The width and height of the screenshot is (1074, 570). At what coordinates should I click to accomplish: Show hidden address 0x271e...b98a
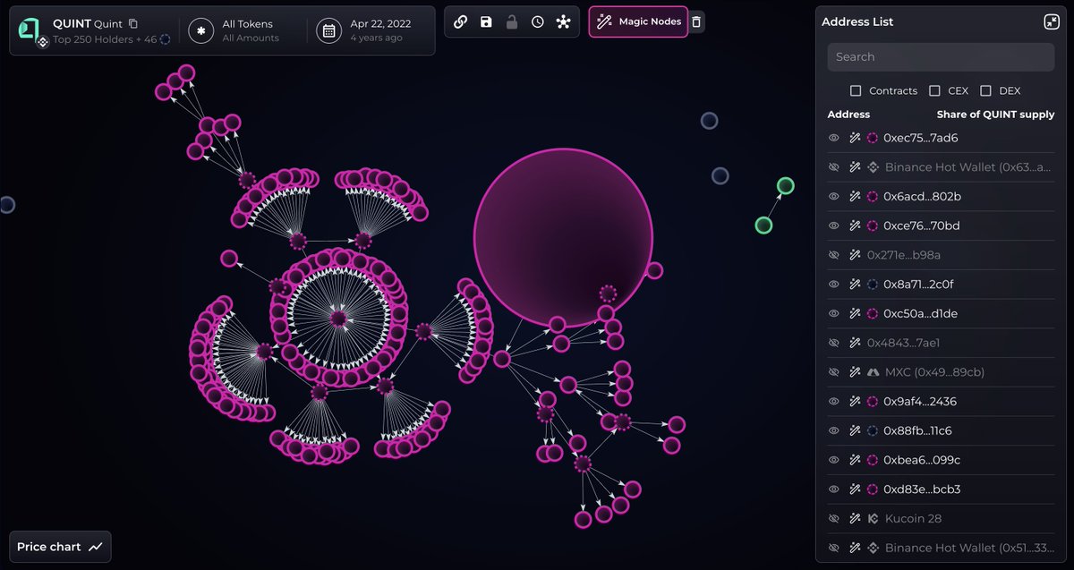pyautogui.click(x=833, y=255)
